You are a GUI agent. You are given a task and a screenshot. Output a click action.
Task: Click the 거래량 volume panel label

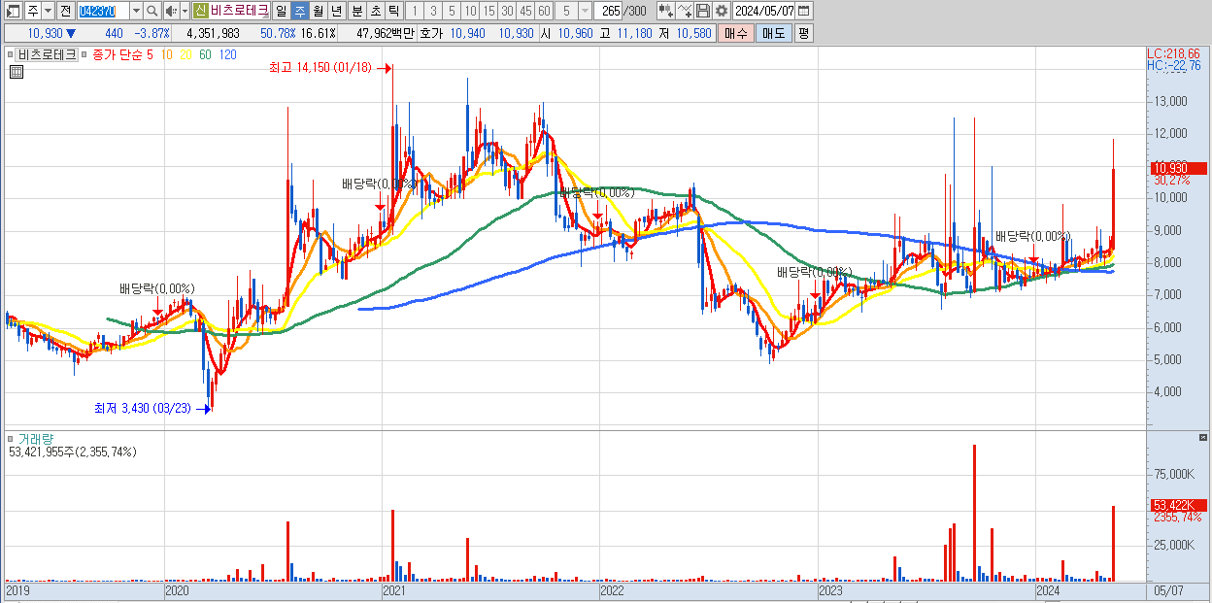[x=35, y=439]
